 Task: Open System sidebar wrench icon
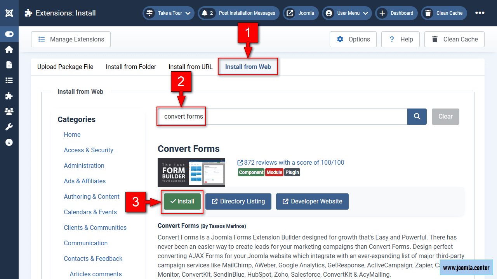pyautogui.click(x=9, y=127)
